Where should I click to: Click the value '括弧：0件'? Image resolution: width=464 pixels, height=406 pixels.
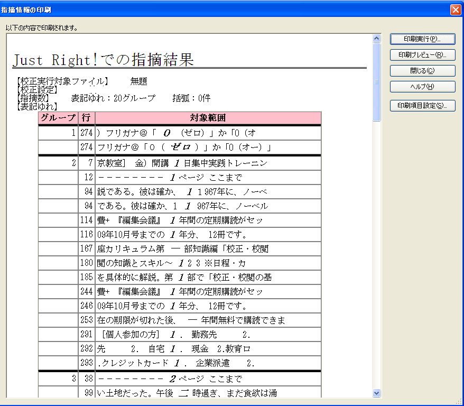pos(191,98)
